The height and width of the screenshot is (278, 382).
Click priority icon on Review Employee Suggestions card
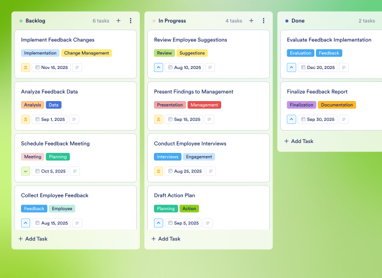159,67
